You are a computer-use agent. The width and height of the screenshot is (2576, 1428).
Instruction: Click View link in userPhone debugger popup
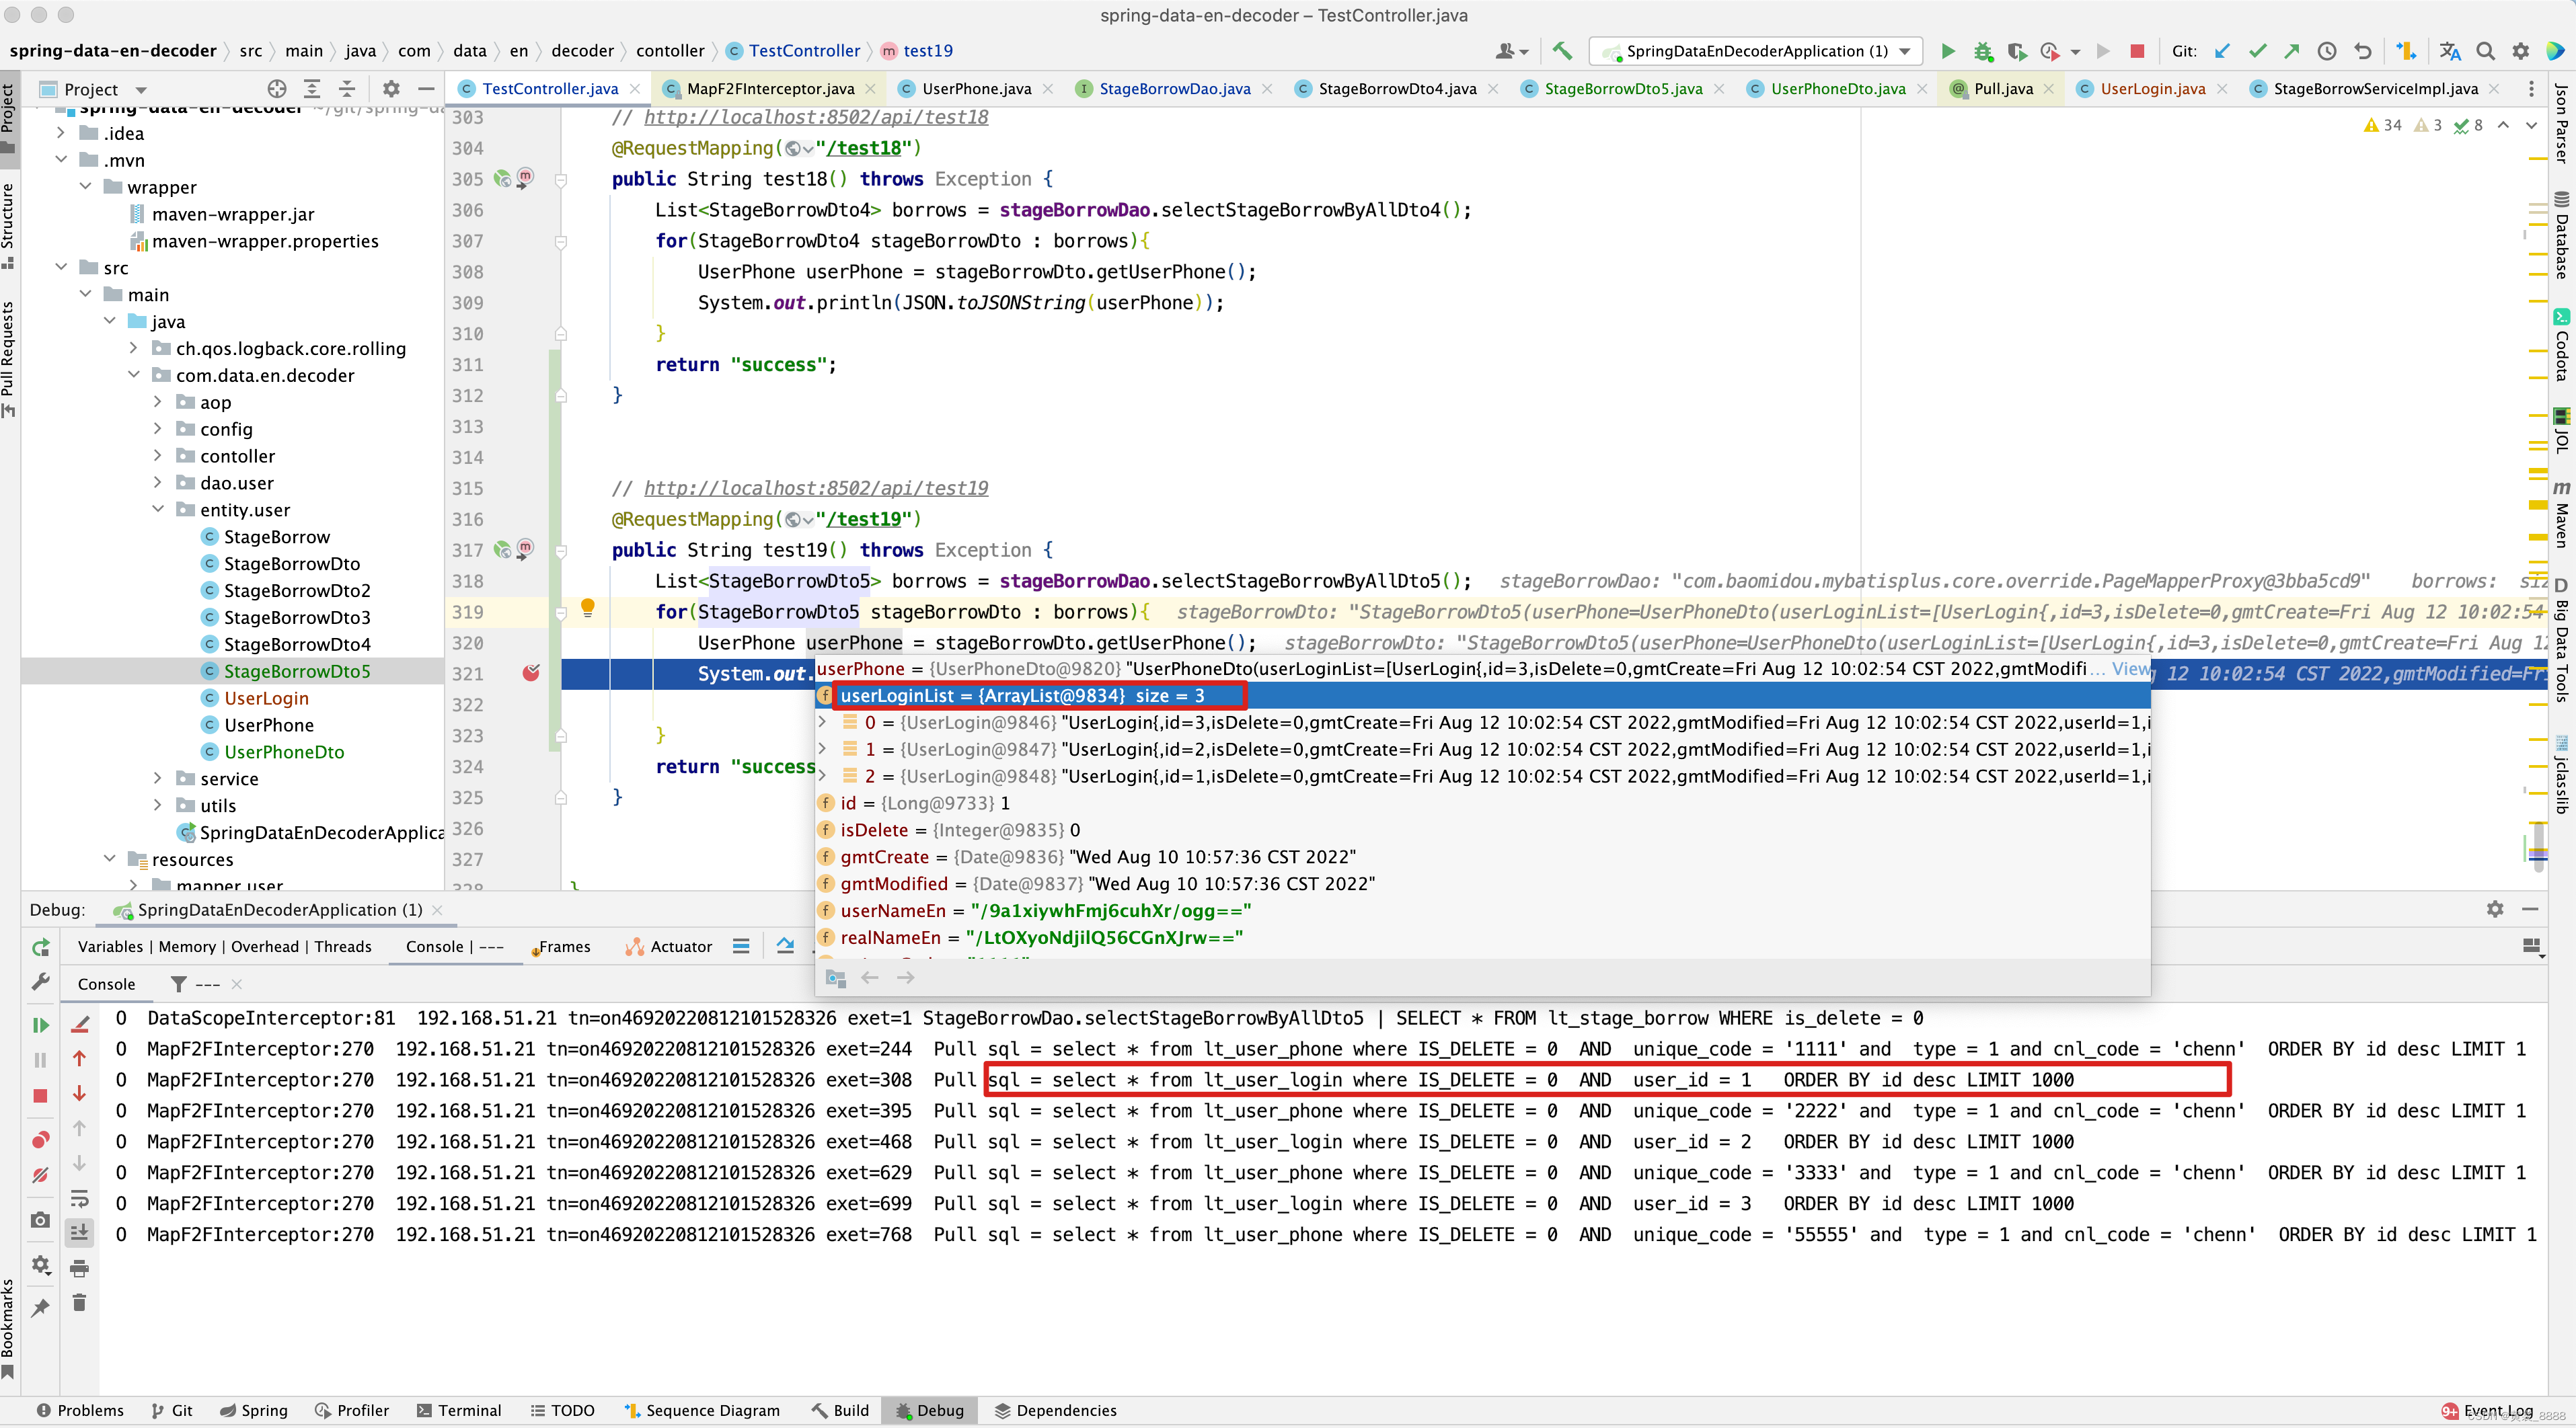point(2131,668)
